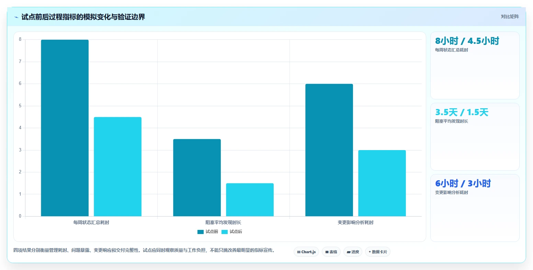
Task: Select the 数据卡片 tag chip
Action: [378, 252]
